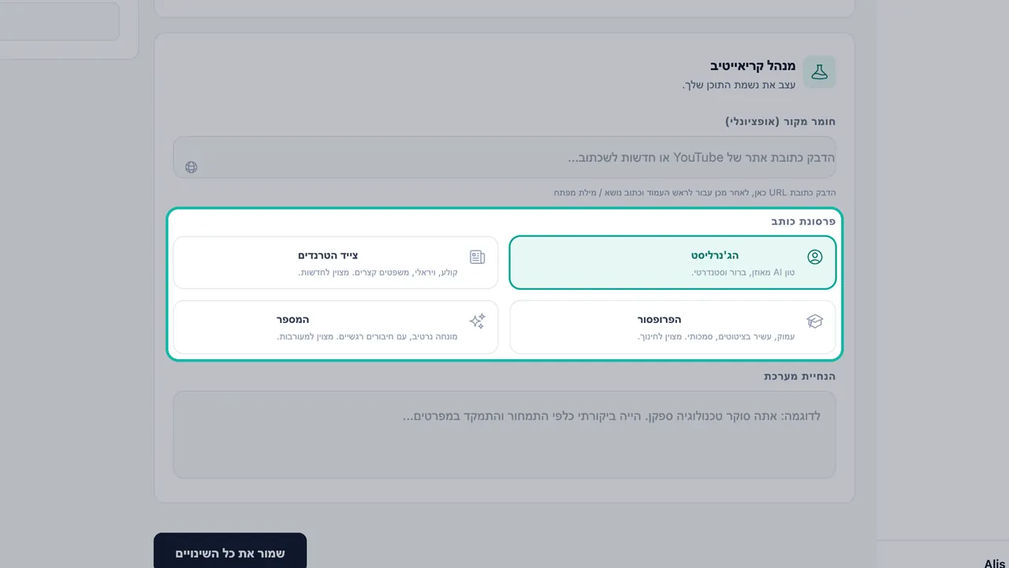
Task: Click description text טון AI מאוזן
Action: (x=743, y=273)
